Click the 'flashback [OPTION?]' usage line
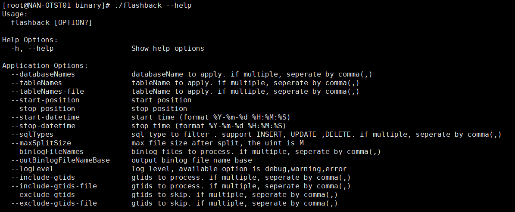 (x=52, y=23)
